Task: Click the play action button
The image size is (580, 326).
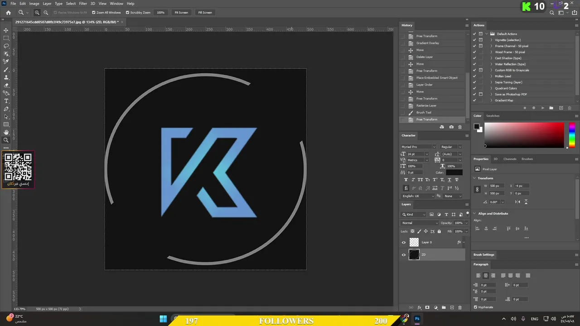Action: 542,108
